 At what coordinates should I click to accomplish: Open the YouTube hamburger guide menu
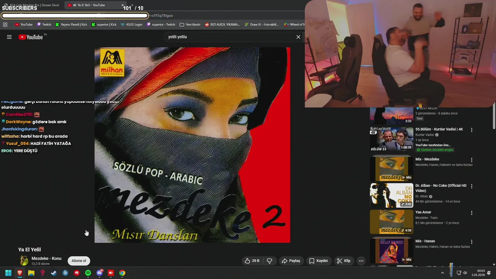pos(9,37)
